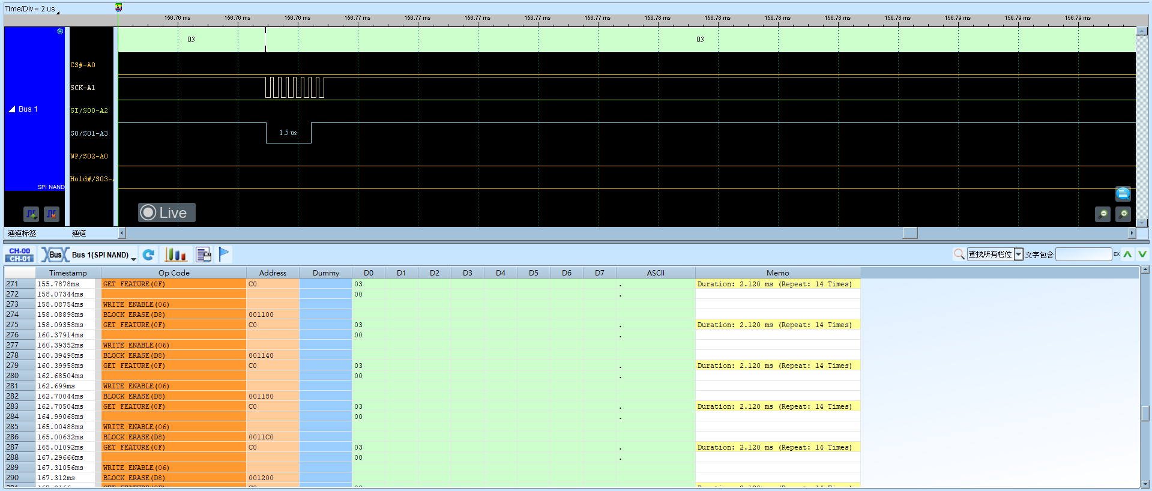Save the decode report to file
This screenshot has height=491, width=1152.
[x=204, y=255]
